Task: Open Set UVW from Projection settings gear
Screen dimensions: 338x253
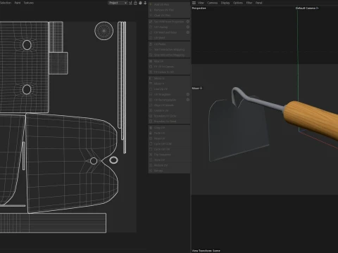Action: pyautogui.click(x=188, y=22)
